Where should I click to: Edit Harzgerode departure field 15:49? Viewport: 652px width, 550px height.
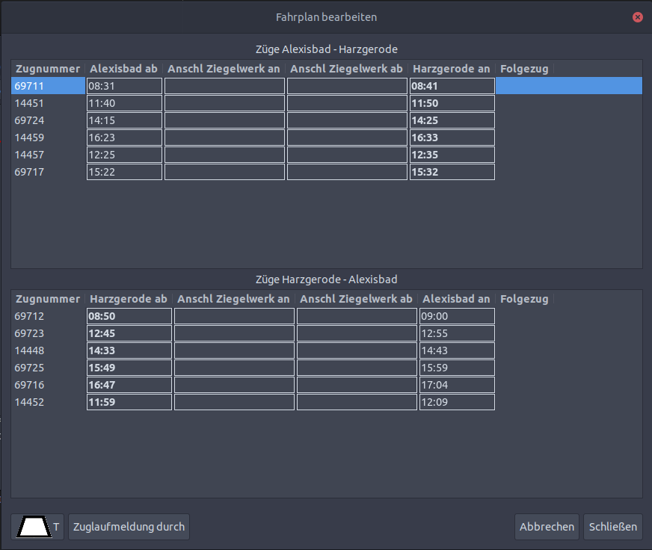pyautogui.click(x=129, y=368)
